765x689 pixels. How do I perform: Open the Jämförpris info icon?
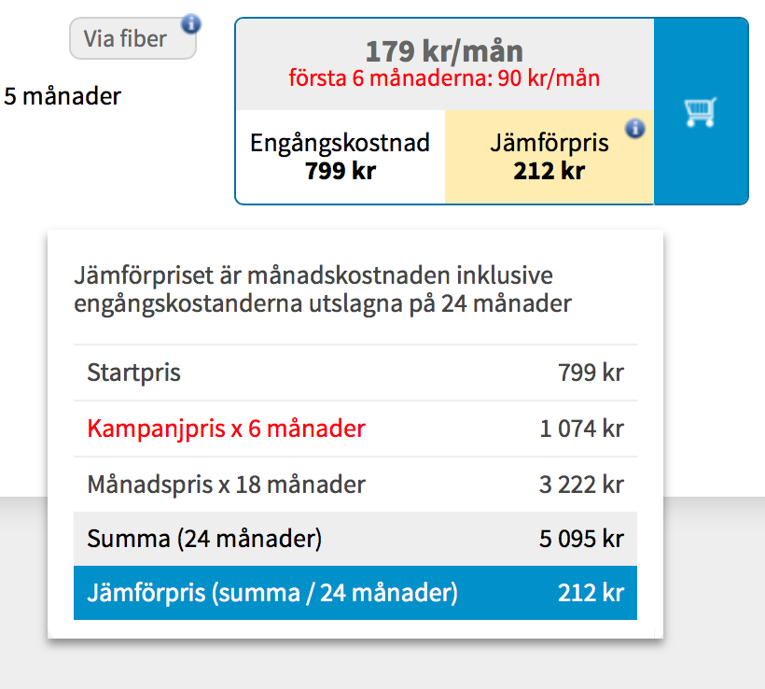coord(635,128)
